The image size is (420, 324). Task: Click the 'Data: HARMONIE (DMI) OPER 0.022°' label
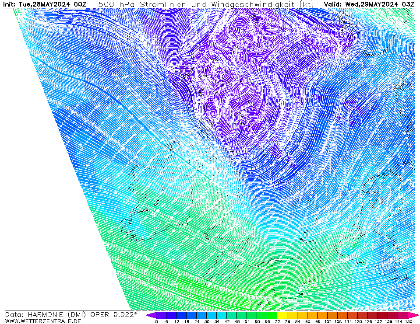coord(71,315)
